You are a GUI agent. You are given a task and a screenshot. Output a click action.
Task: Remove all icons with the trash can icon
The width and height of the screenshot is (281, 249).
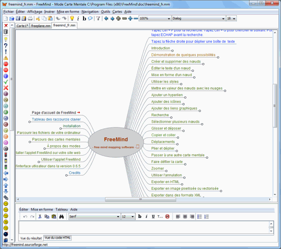tap(6, 32)
